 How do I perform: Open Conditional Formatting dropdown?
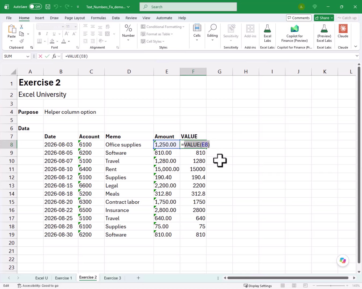tap(162, 27)
